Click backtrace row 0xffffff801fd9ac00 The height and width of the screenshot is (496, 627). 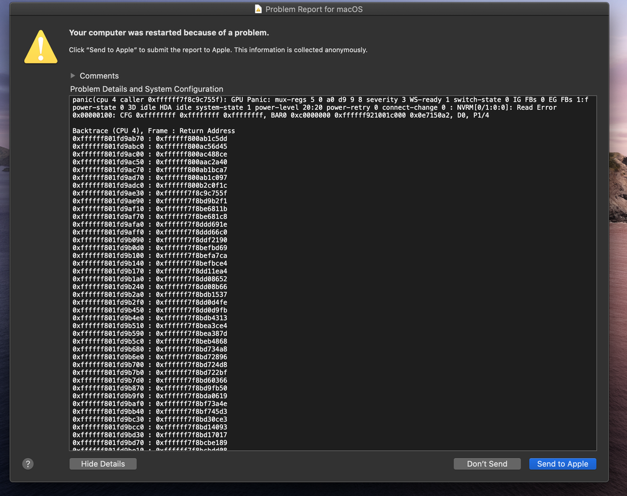(x=149, y=154)
